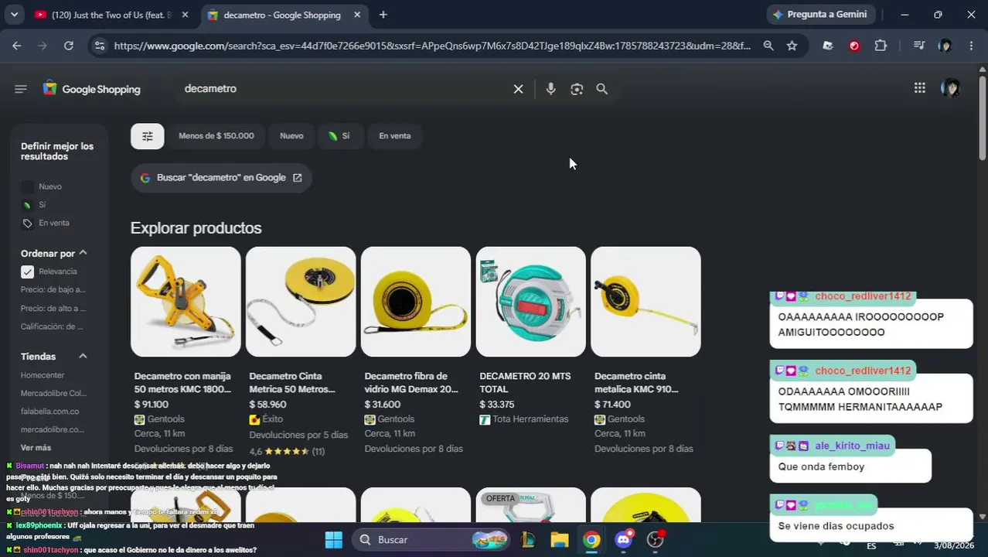
Task: View site information icon in address bar
Action: click(99, 46)
